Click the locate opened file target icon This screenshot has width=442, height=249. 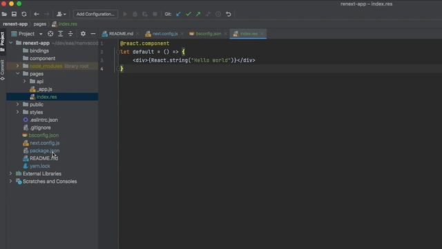[x=50, y=34]
